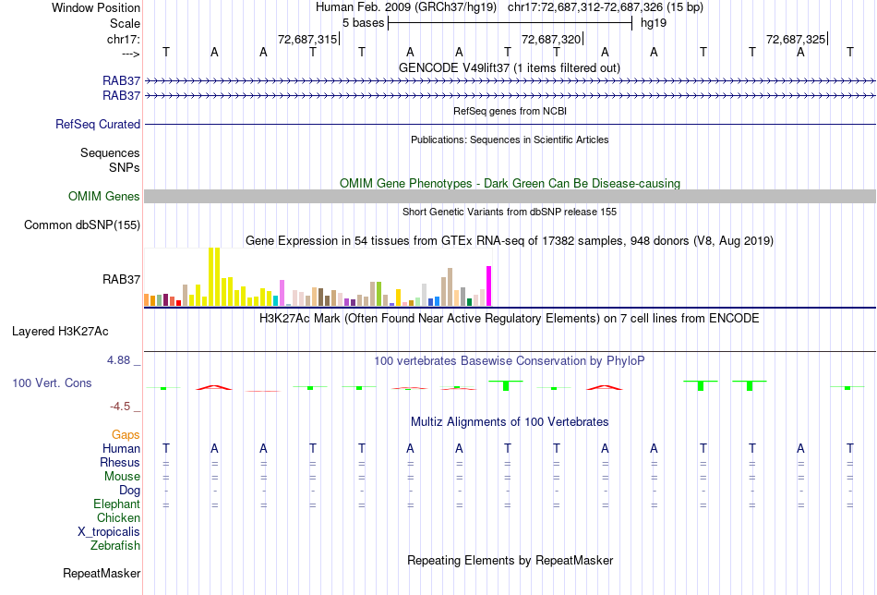The height and width of the screenshot is (595, 877).
Task: Select the Scale label in ruler
Action: [x=125, y=23]
